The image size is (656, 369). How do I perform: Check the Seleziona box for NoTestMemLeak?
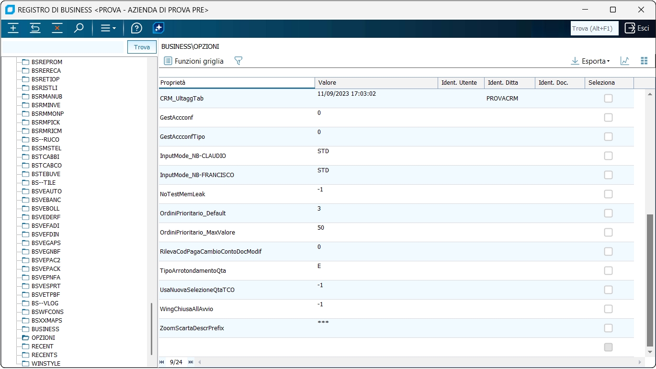(x=608, y=194)
